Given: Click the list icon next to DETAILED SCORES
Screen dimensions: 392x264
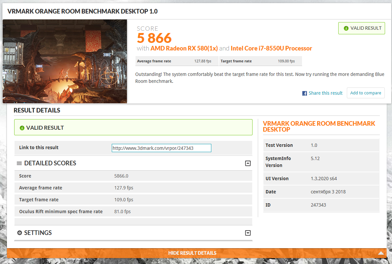Looking at the screenshot, I should tap(19, 163).
